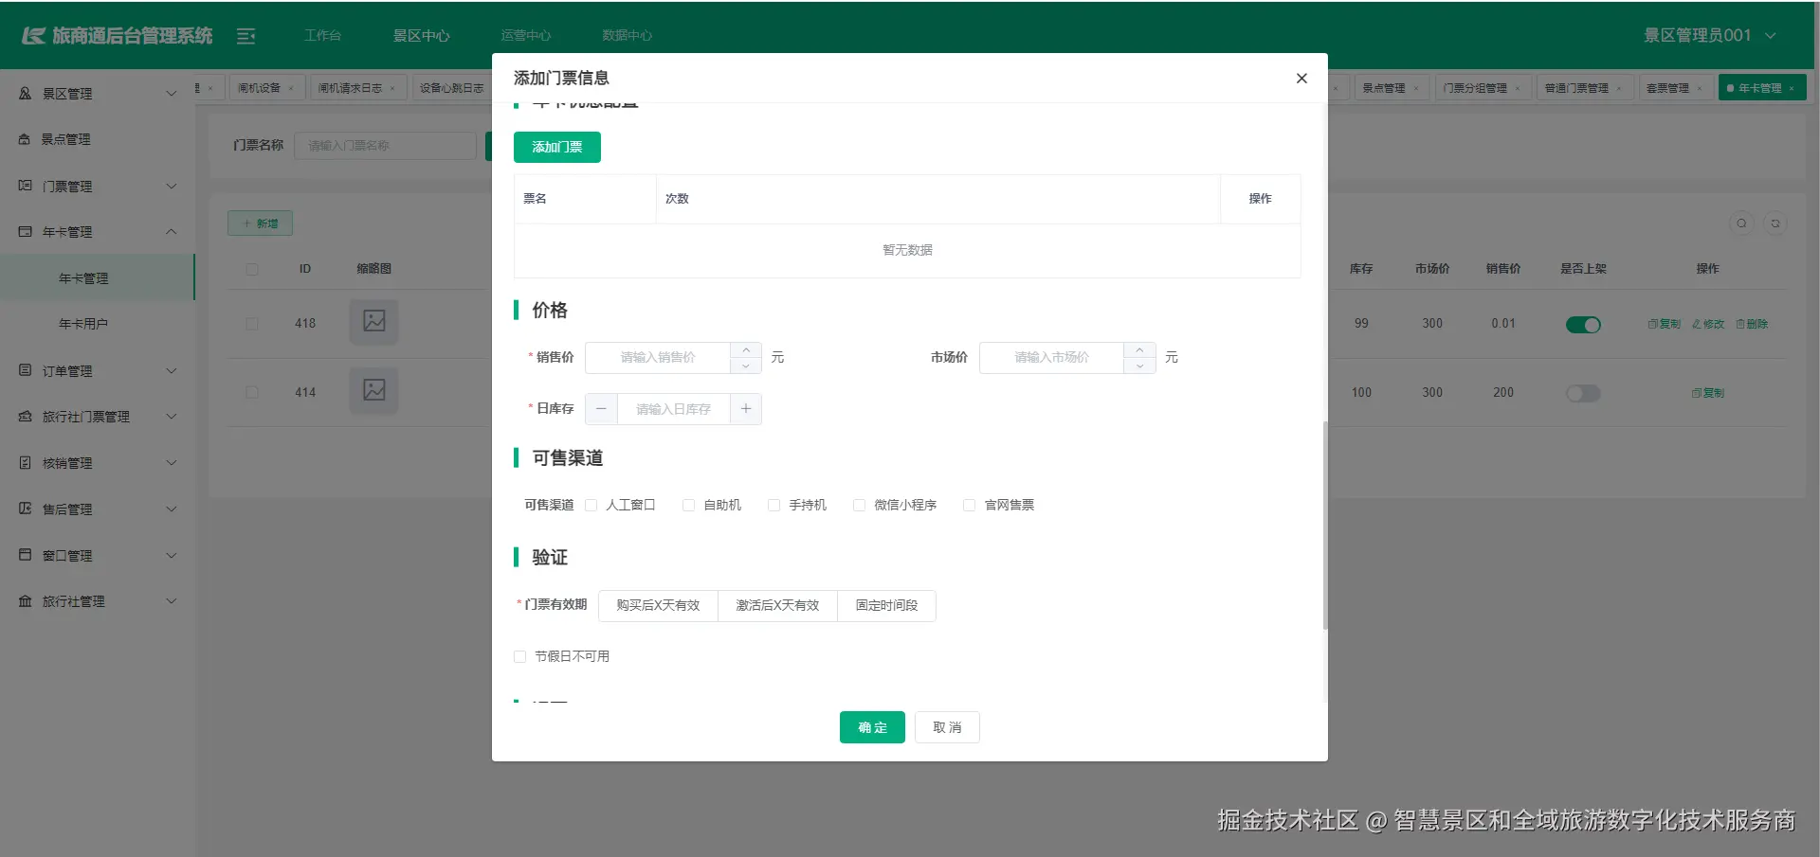Check the 微信小程序 sales channel checkbox
1820x857 pixels.
click(859, 505)
